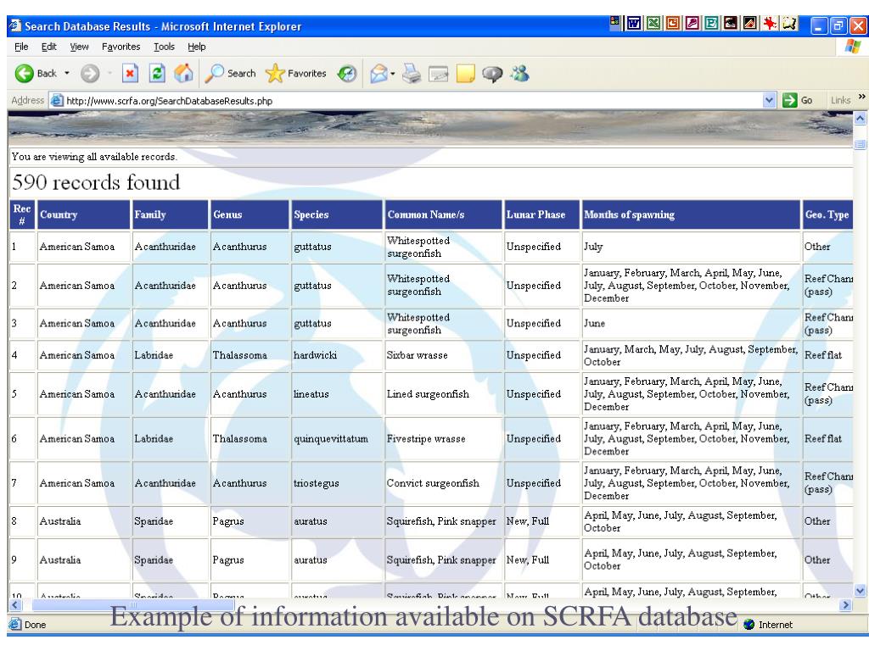Open the Favorites menu
Viewport: 869px width, 651px height.
tap(121, 47)
